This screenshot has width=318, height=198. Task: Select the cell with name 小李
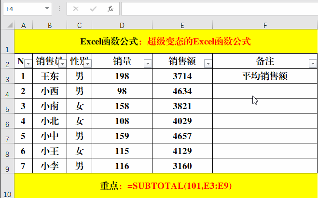pyautogui.click(x=50, y=166)
